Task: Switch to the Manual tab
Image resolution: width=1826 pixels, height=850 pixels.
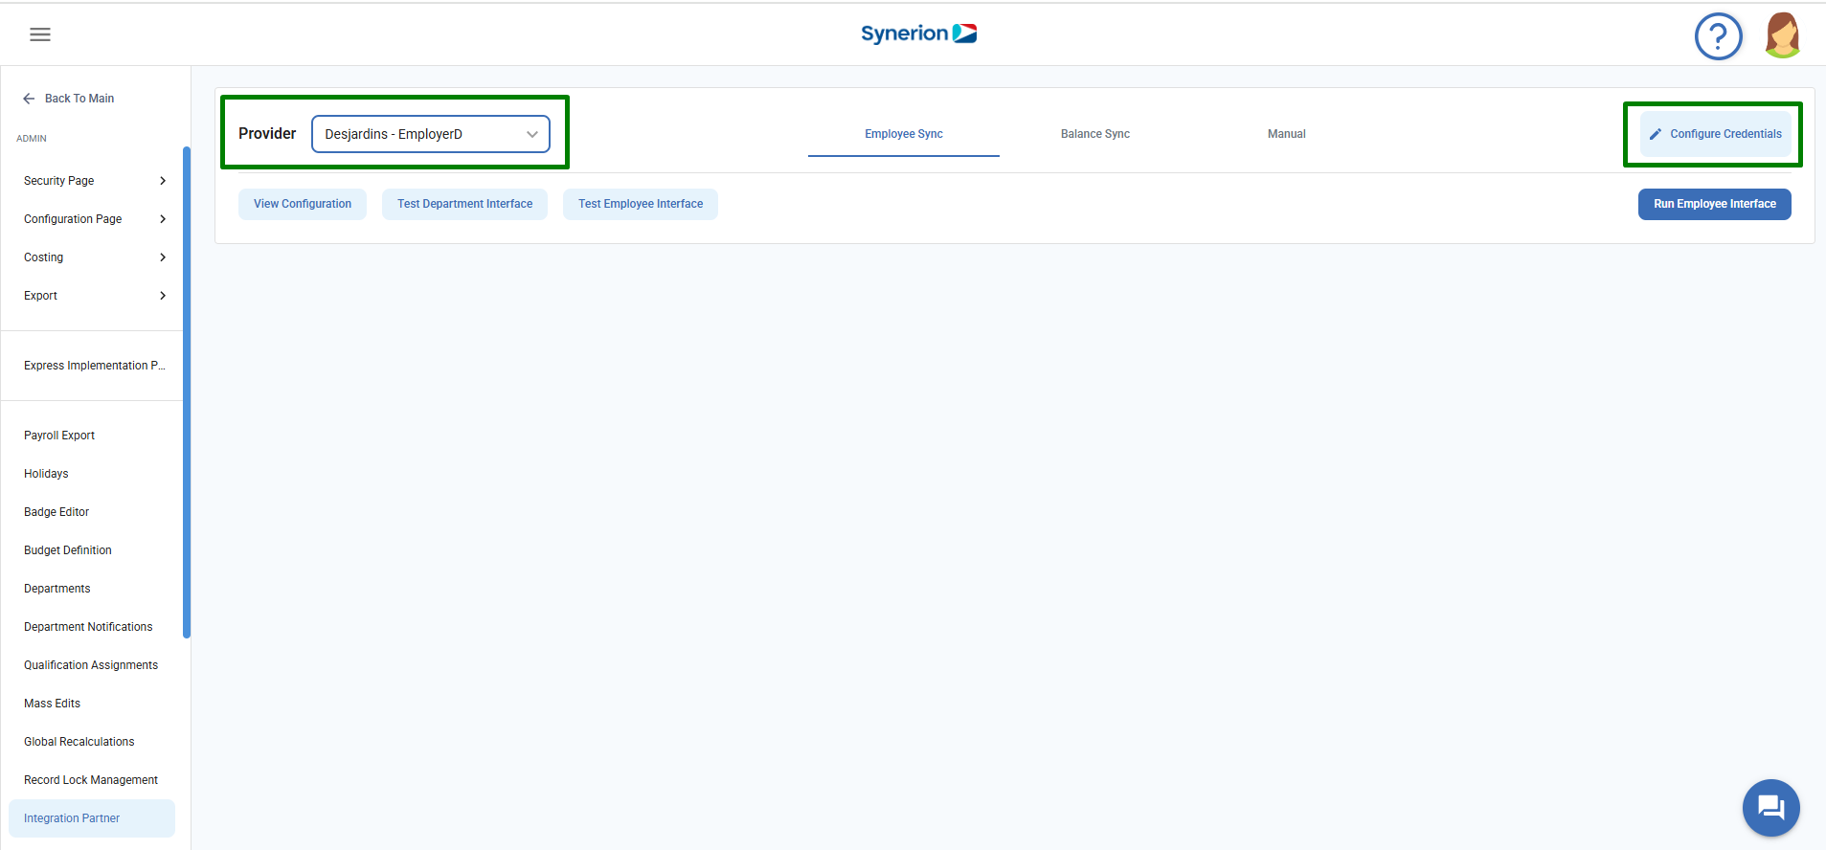Action: coord(1287,134)
